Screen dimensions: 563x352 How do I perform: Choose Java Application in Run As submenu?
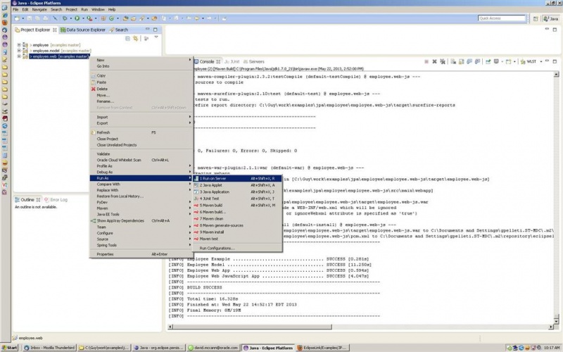(237, 191)
